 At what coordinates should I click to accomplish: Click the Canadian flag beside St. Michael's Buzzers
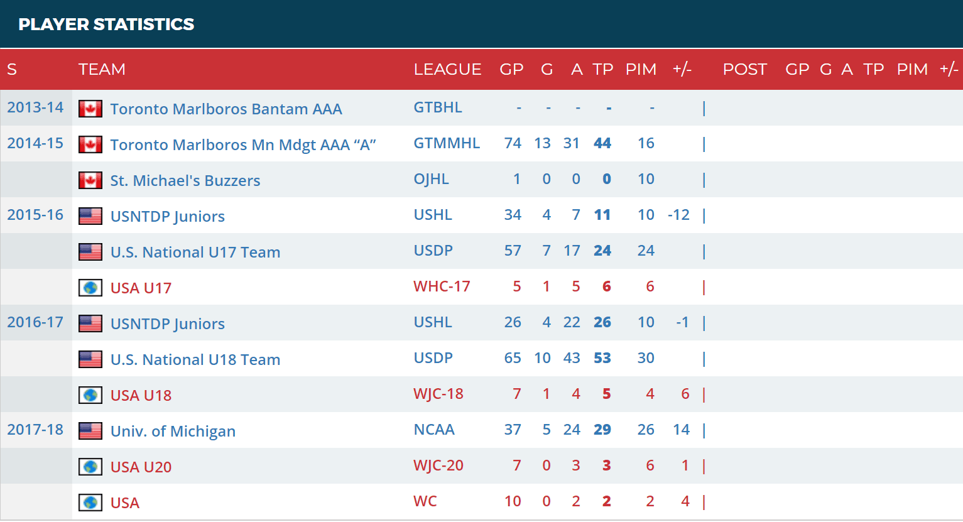point(90,180)
